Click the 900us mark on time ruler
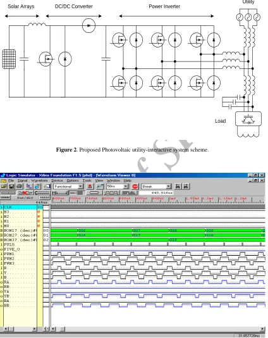This screenshot has height=338, width=268. (x=141, y=198)
